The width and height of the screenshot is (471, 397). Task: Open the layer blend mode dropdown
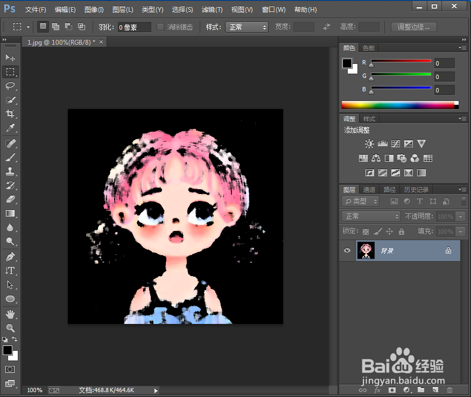coord(371,216)
